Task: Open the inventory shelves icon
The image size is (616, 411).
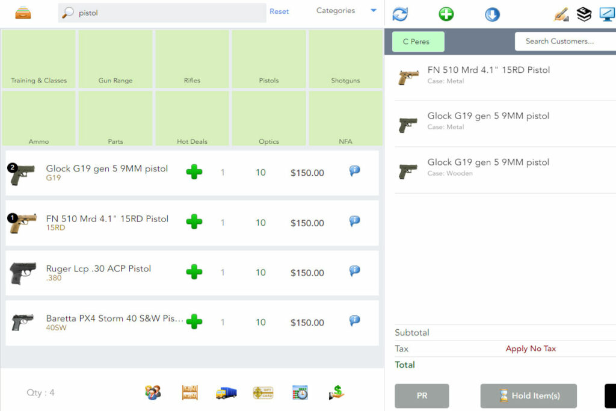Action: tap(189, 392)
